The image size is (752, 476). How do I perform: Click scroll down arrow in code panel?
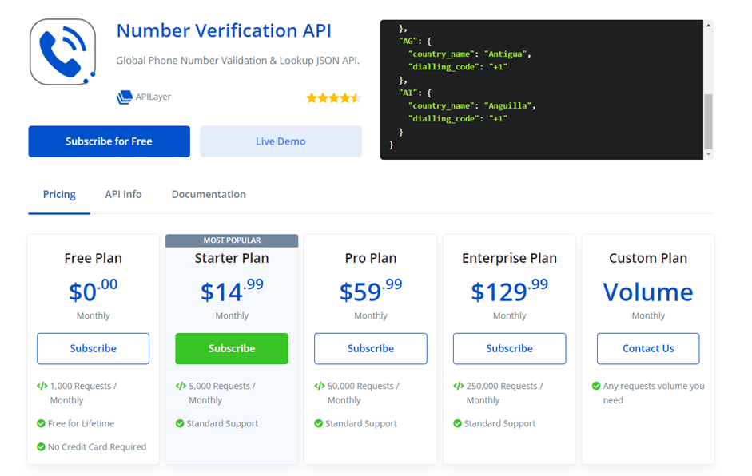[708, 154]
